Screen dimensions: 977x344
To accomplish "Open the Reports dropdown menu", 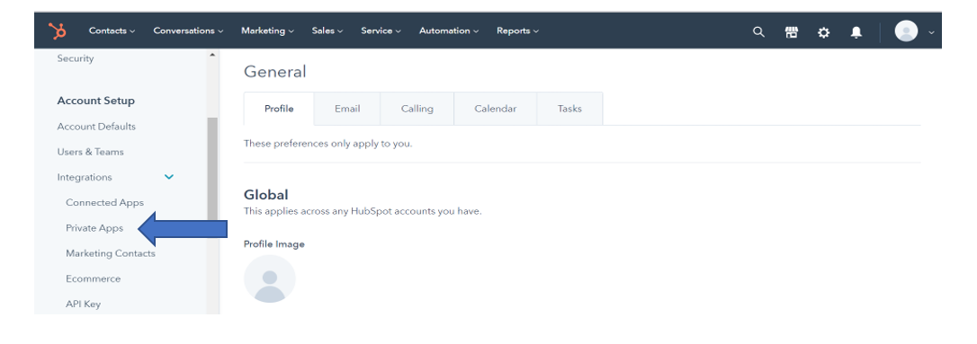I will [517, 31].
